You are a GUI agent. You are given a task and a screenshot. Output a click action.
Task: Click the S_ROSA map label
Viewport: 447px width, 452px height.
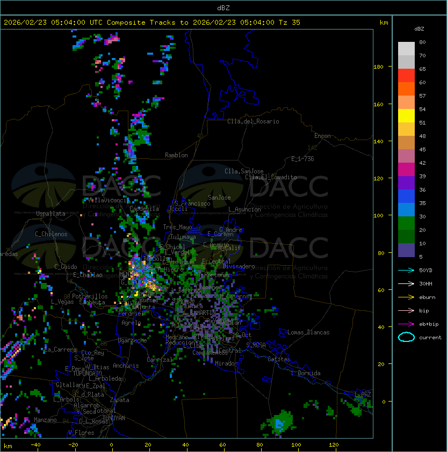256,345
